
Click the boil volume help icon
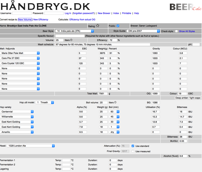click(x=115, y=102)
